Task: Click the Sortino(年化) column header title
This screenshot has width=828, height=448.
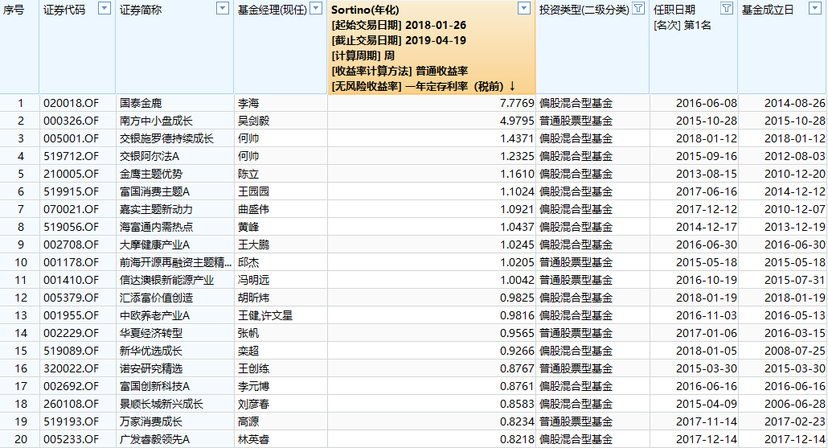Action: pyautogui.click(x=365, y=10)
